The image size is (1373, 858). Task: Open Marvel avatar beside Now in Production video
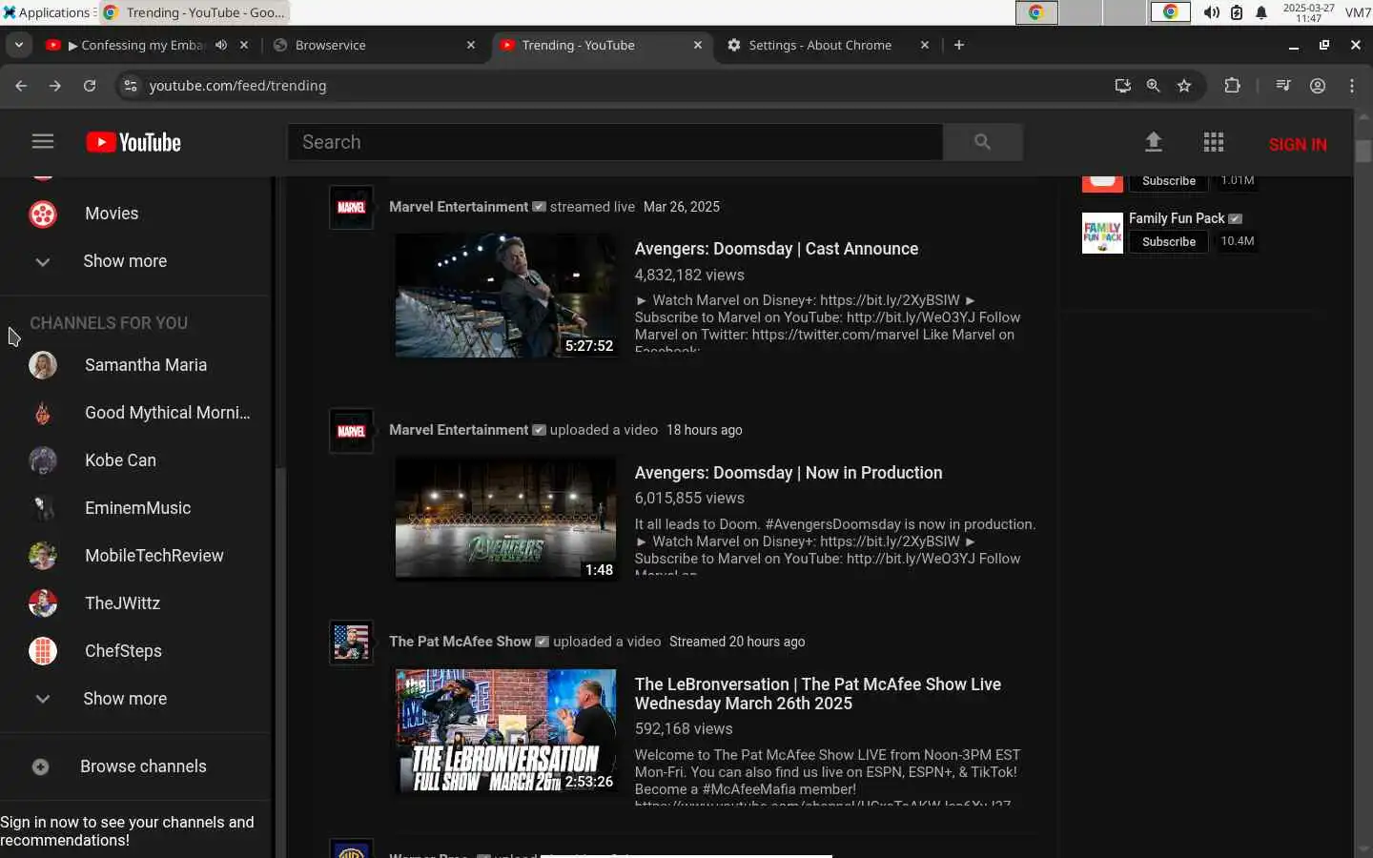[x=351, y=431]
